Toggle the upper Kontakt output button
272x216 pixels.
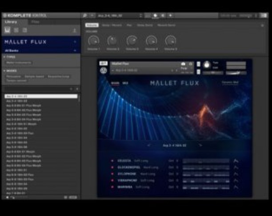[199, 64]
